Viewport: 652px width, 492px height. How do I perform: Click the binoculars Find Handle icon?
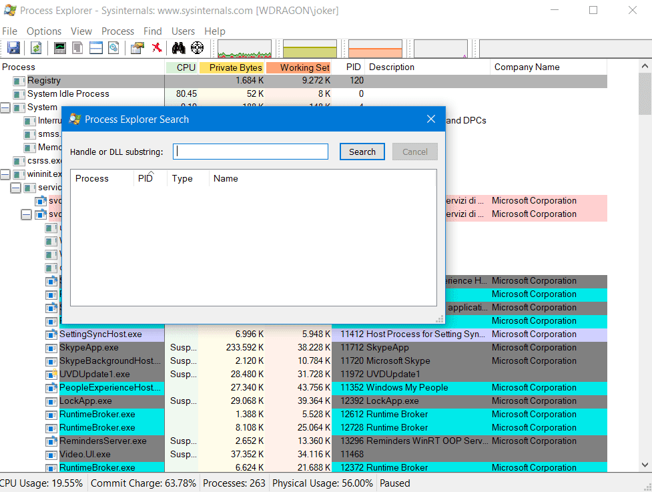coord(178,48)
